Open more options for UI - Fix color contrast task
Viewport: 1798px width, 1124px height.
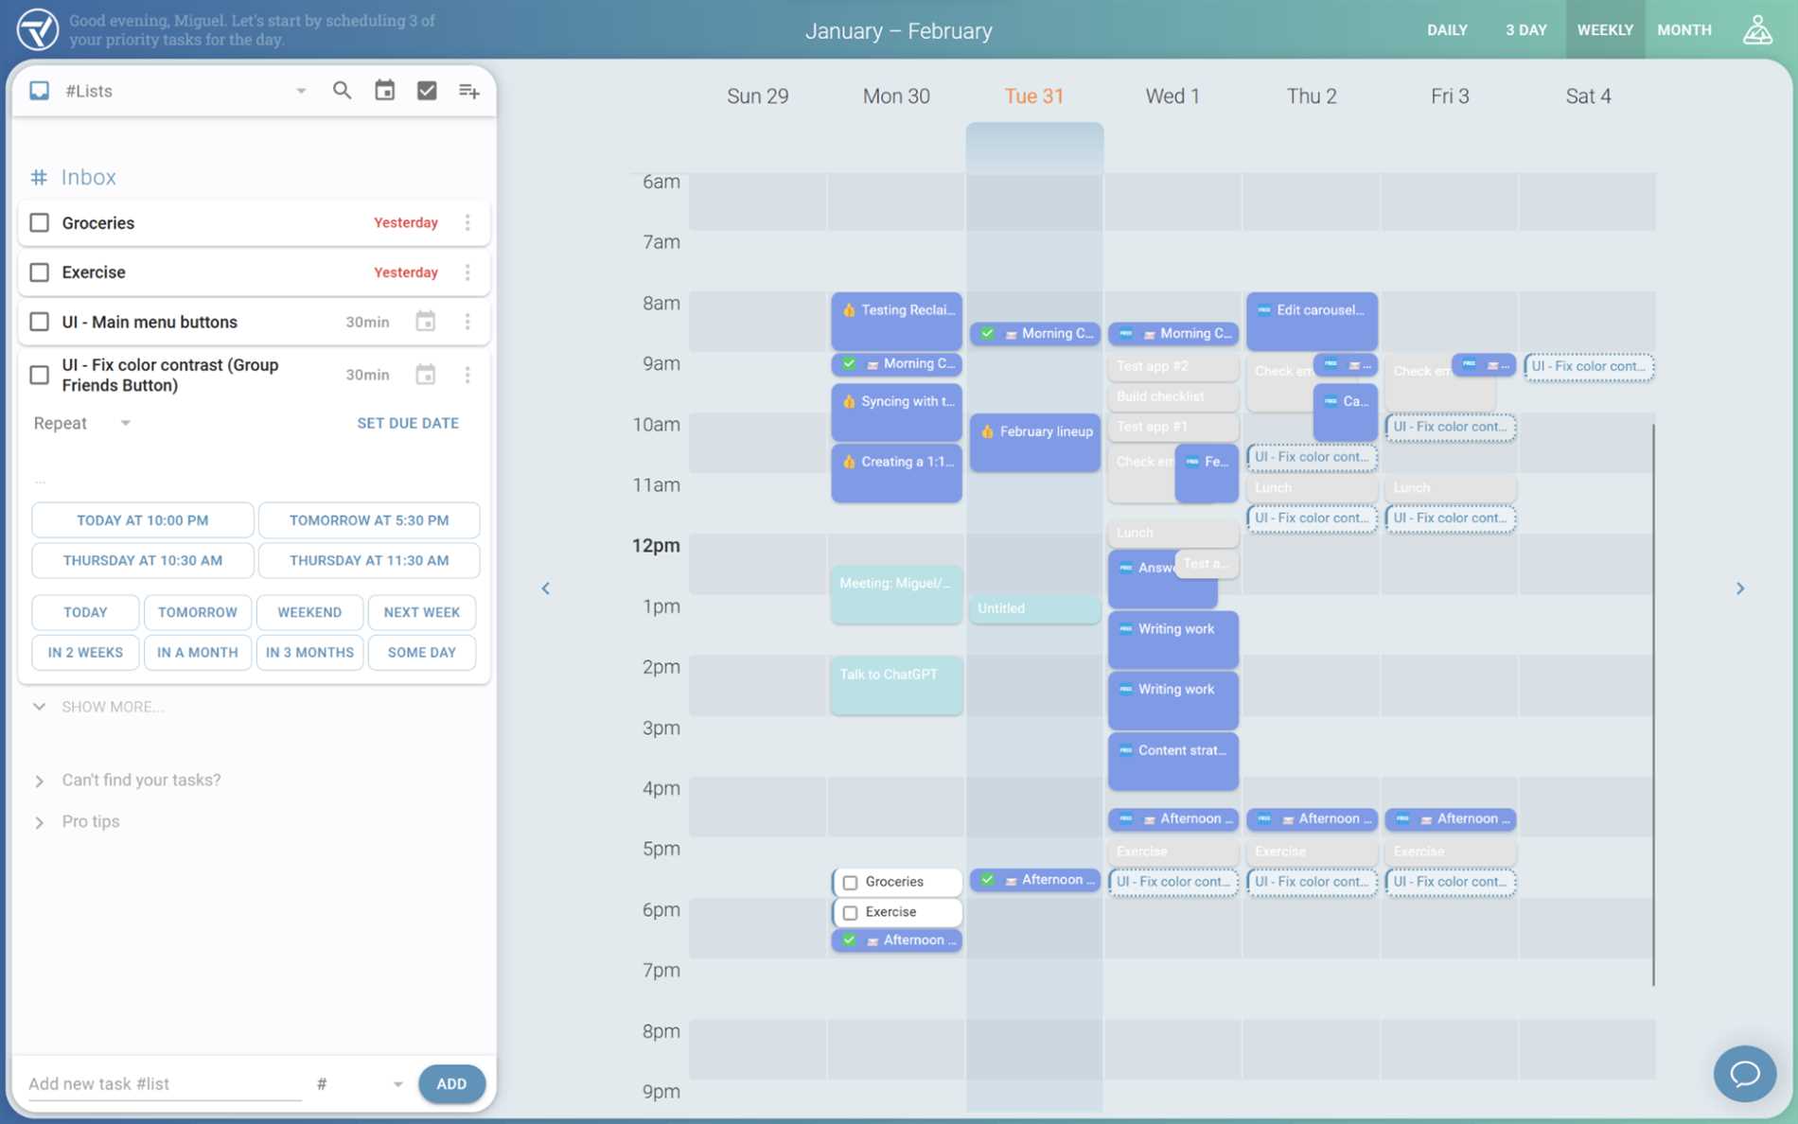467,375
